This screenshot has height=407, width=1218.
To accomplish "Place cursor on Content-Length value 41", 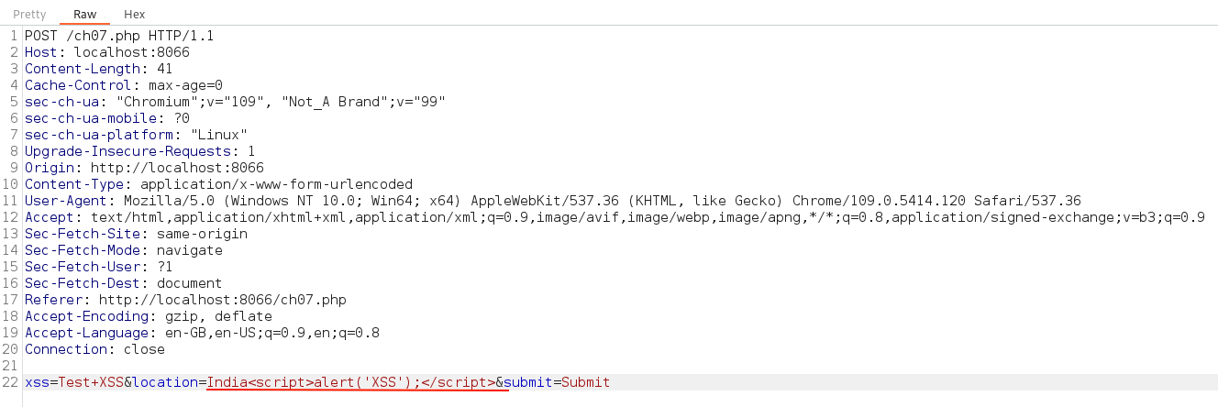I will coord(165,69).
